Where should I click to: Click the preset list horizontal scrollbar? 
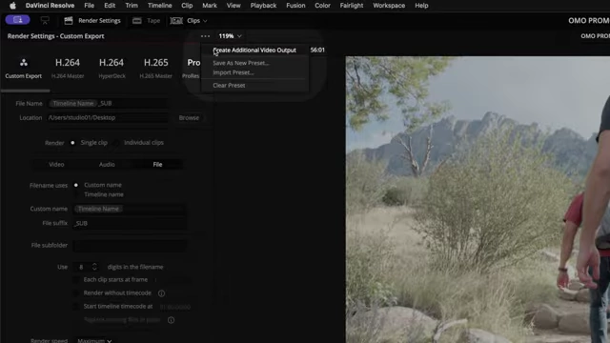(x=26, y=91)
